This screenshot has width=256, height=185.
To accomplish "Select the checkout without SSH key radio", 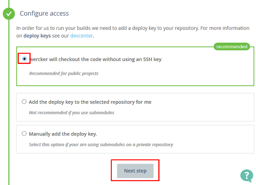I will 24,59.
